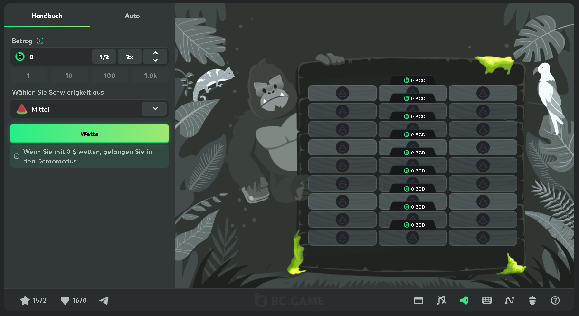579x316 pixels.
Task: Click the topmost 0 BCD payout label
Action: [414, 80]
